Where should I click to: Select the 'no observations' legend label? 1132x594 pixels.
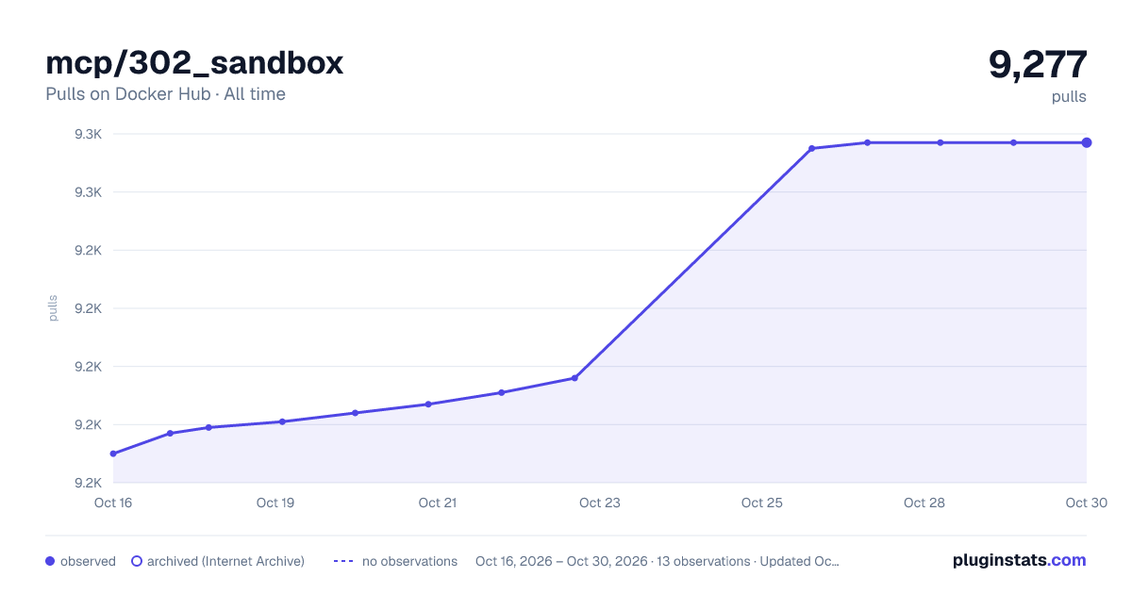(x=409, y=561)
